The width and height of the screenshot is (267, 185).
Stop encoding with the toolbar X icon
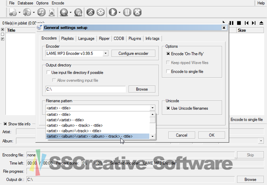(137, 12)
